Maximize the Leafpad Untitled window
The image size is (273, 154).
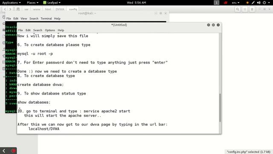[x=213, y=25]
